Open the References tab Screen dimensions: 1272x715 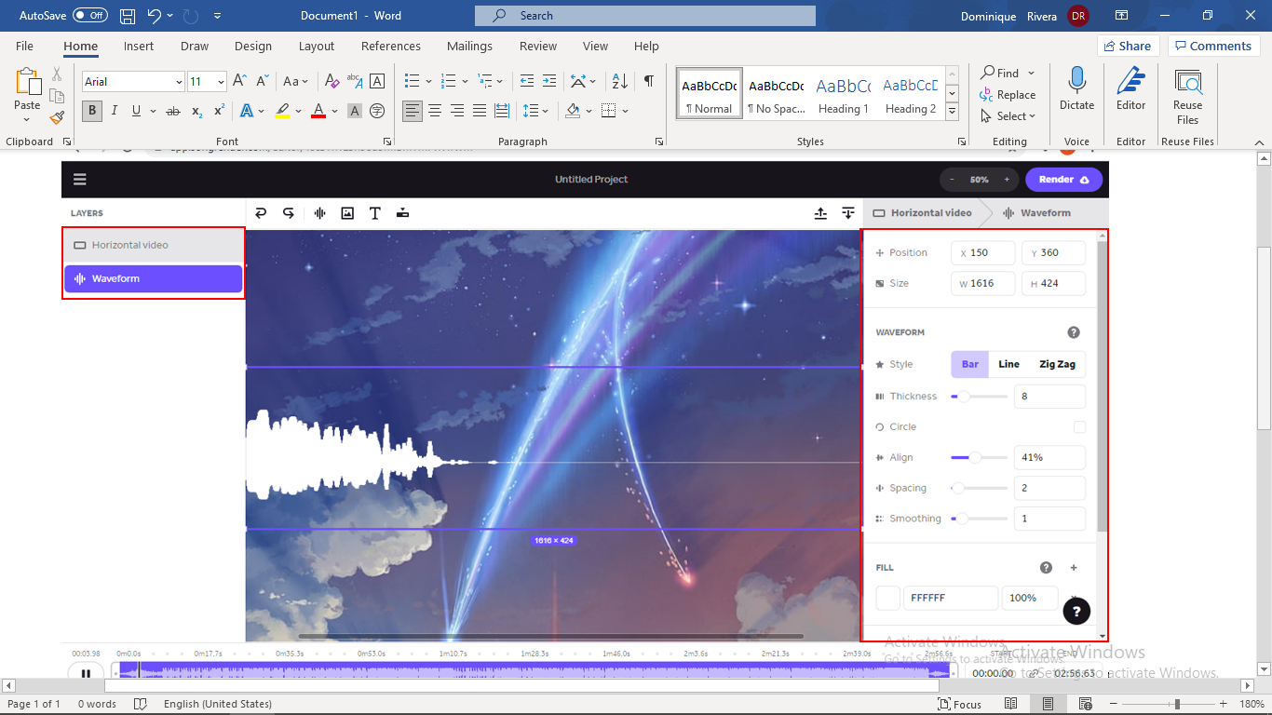(x=391, y=46)
